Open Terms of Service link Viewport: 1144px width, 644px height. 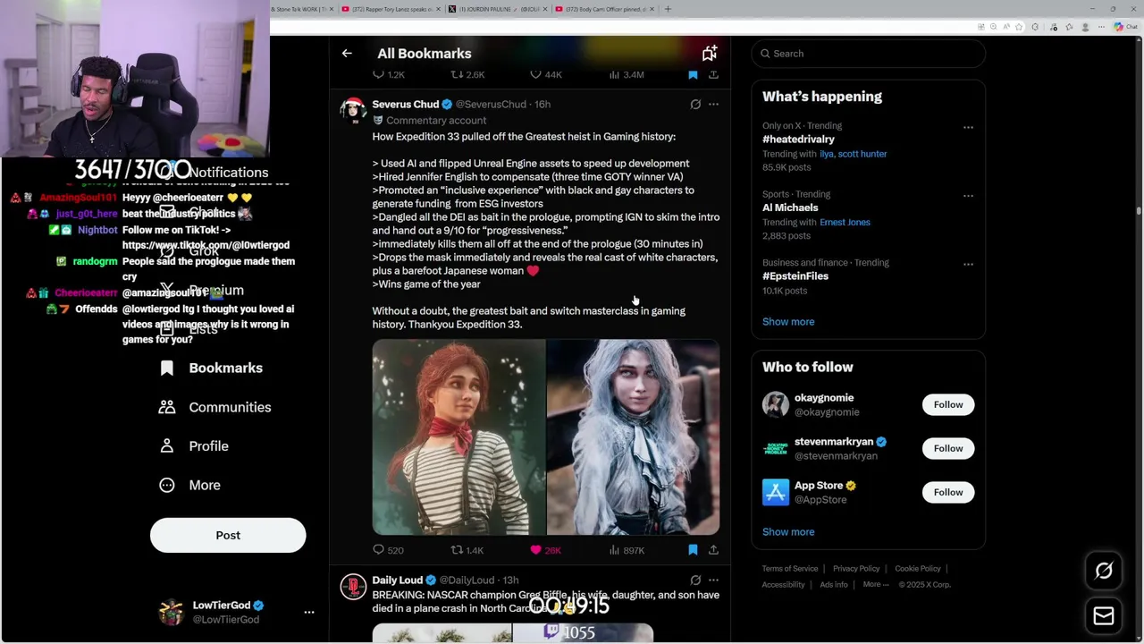790,569
